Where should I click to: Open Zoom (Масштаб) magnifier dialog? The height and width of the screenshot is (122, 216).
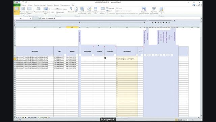point(71,10)
